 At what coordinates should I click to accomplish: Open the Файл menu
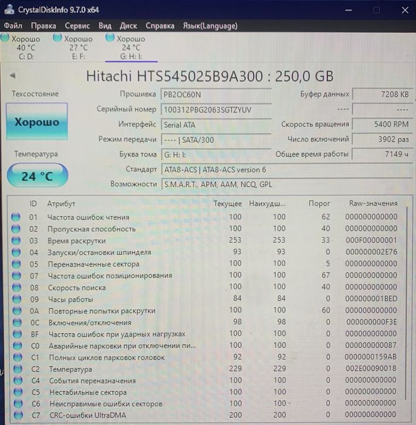[13, 25]
